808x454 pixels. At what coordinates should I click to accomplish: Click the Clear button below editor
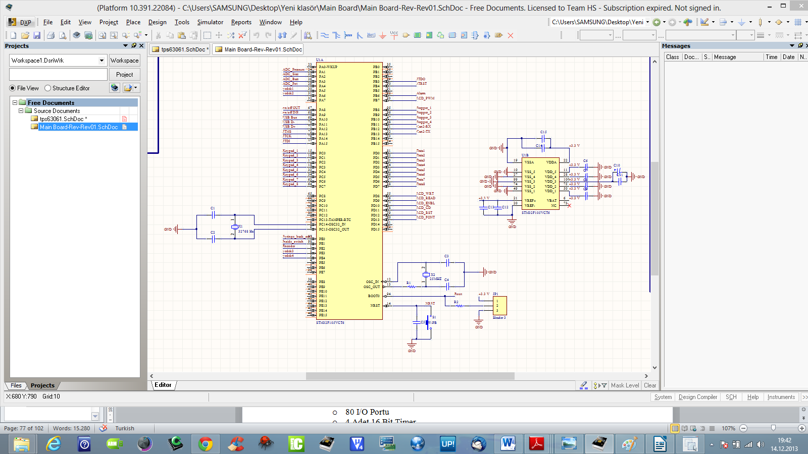(650, 385)
